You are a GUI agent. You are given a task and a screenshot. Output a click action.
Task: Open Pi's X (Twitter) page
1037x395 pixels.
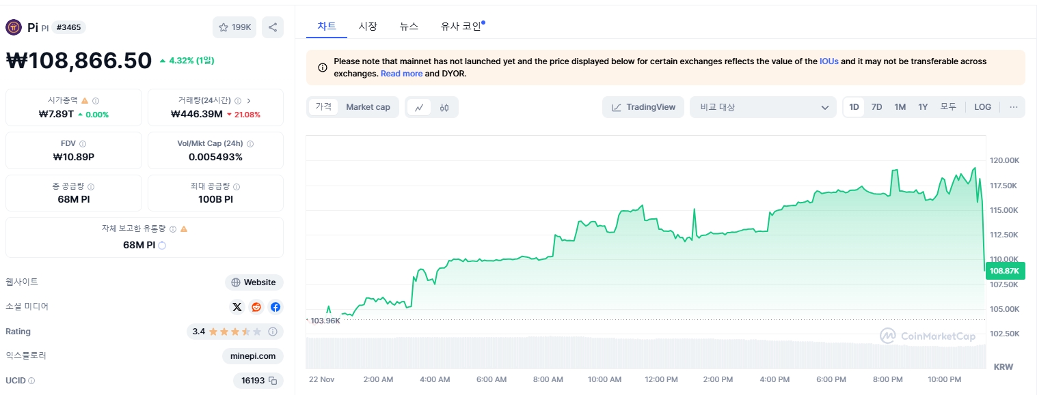(x=237, y=307)
